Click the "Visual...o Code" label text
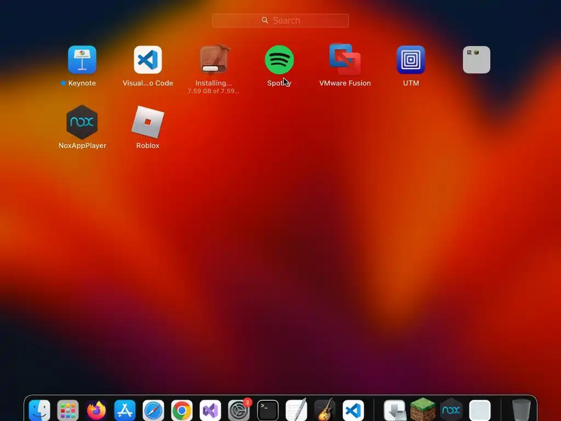Viewport: 561px width, 421px height. (148, 83)
